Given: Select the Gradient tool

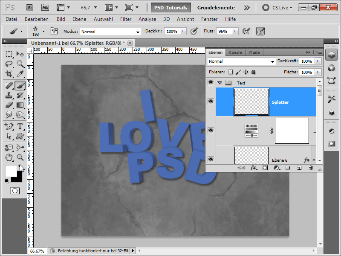Looking at the screenshot, I should 20,105.
